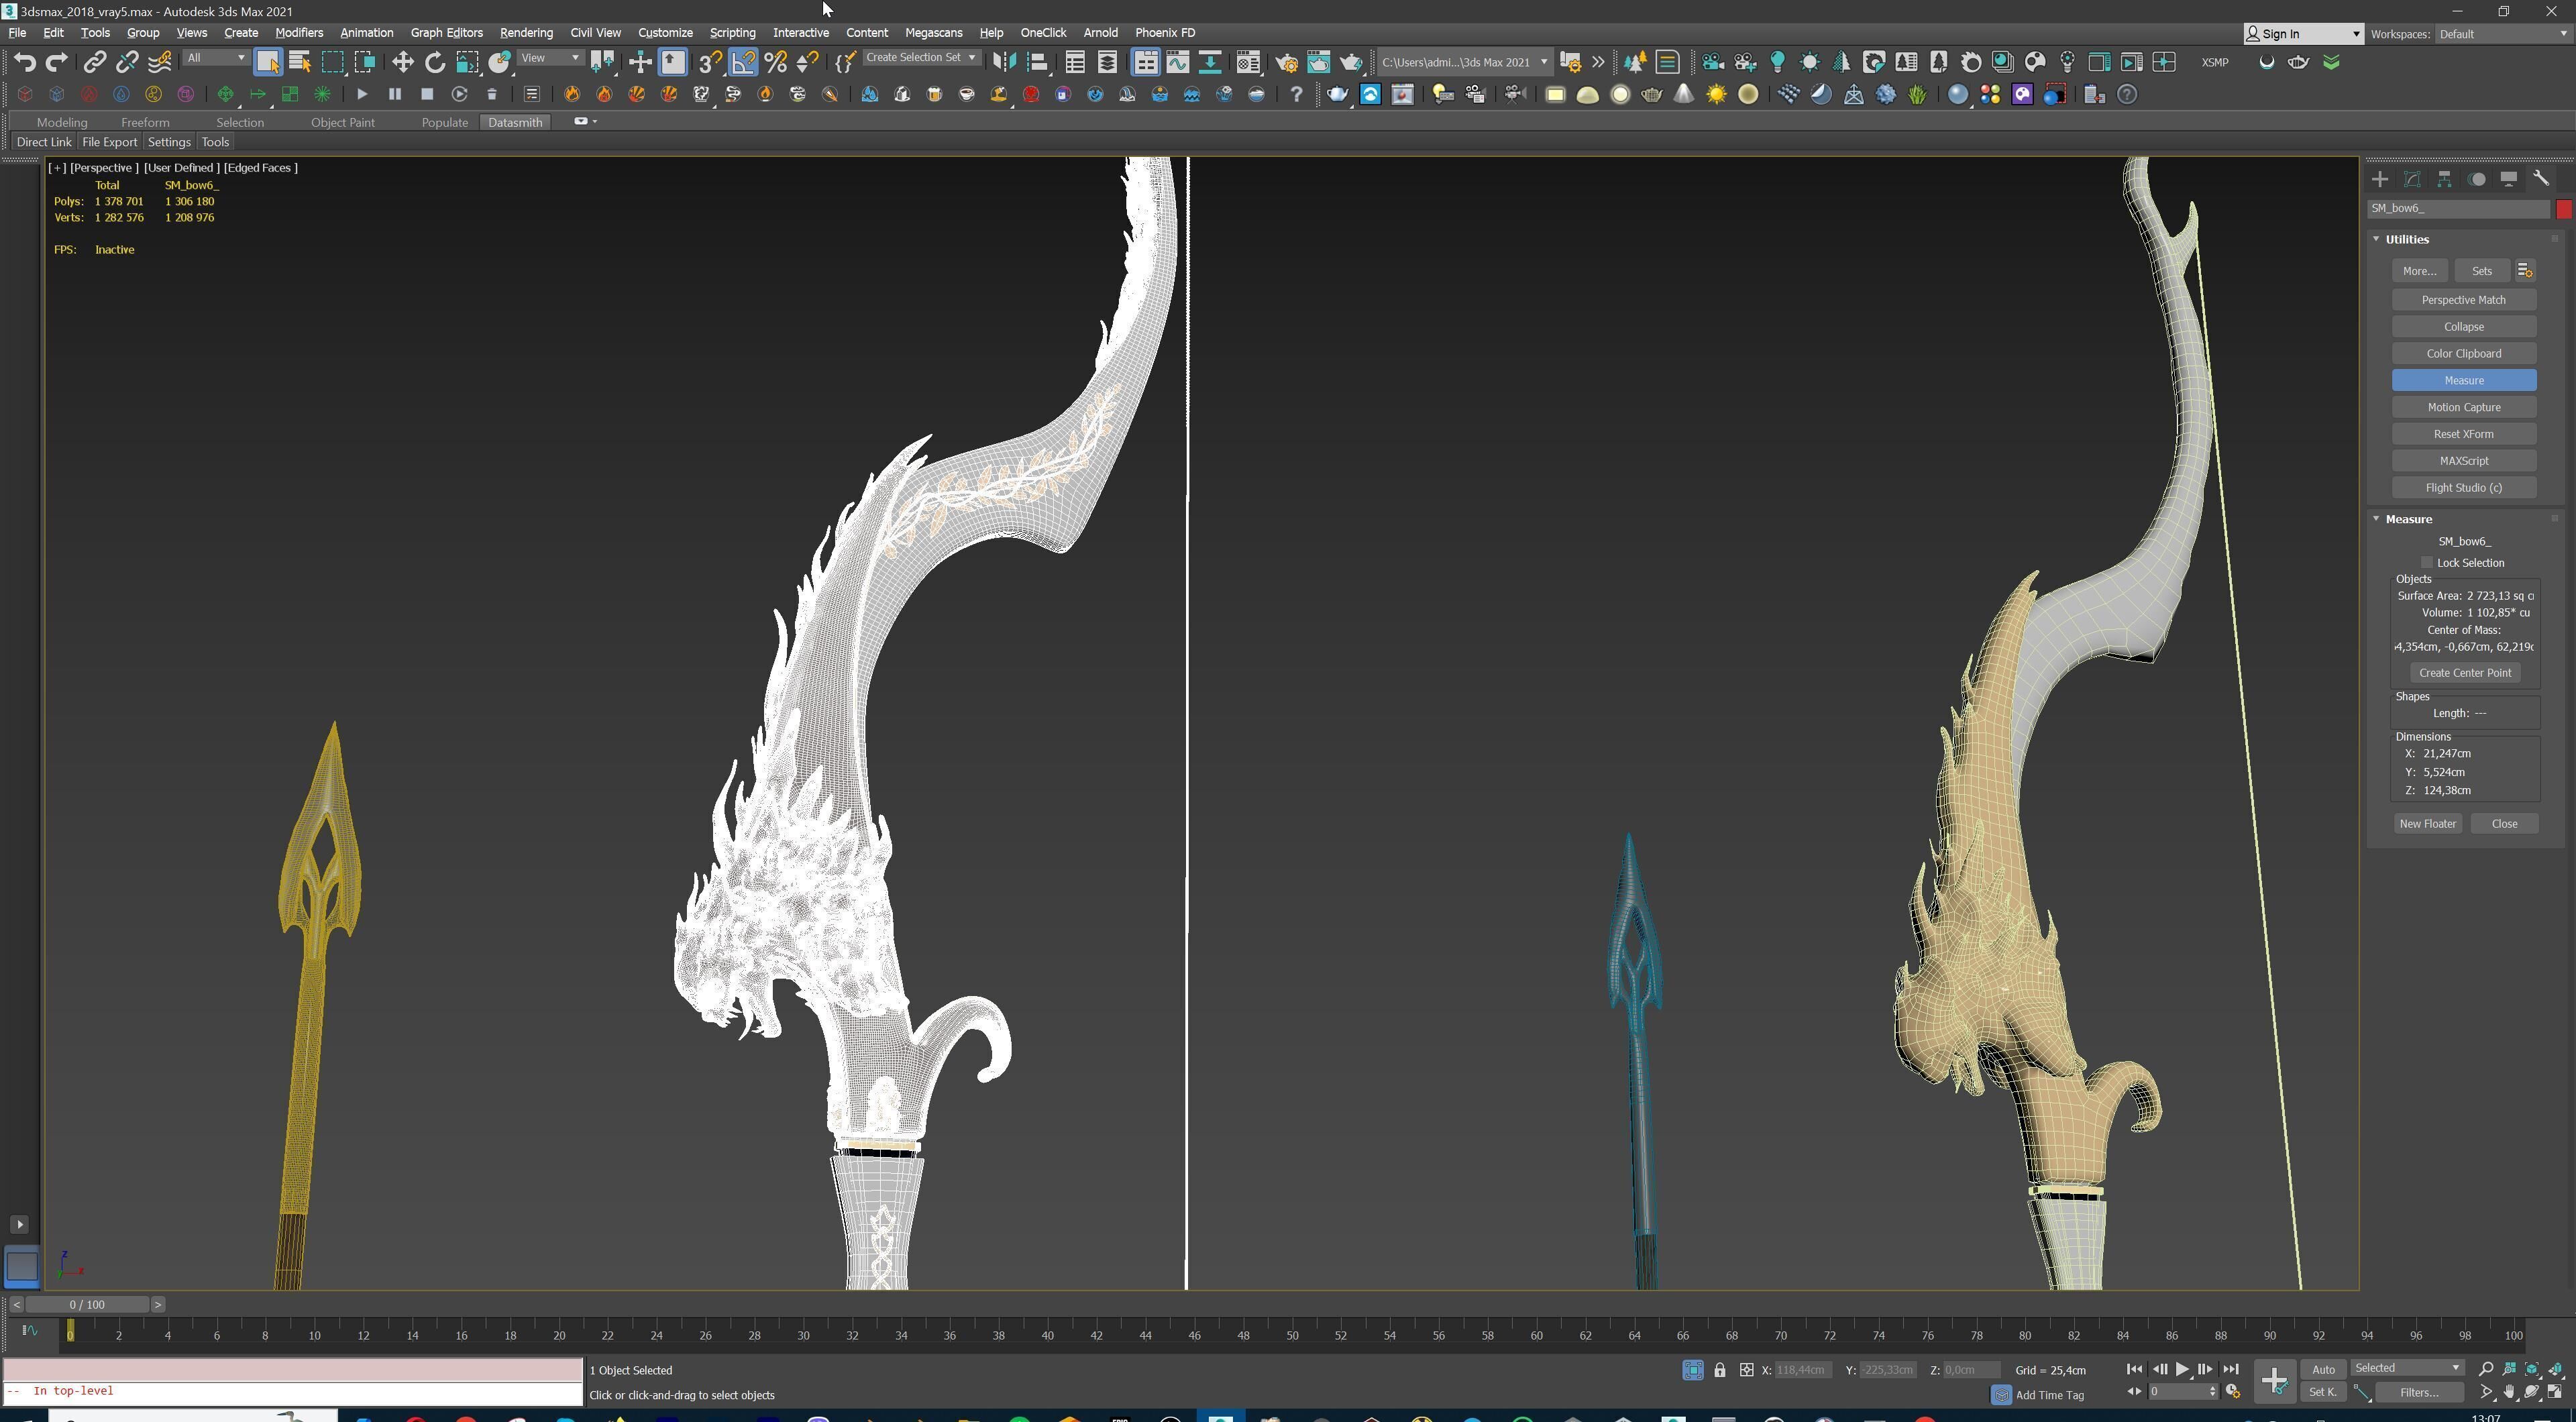Click the Reset XForm button
This screenshot has width=2576, height=1422.
click(x=2463, y=434)
